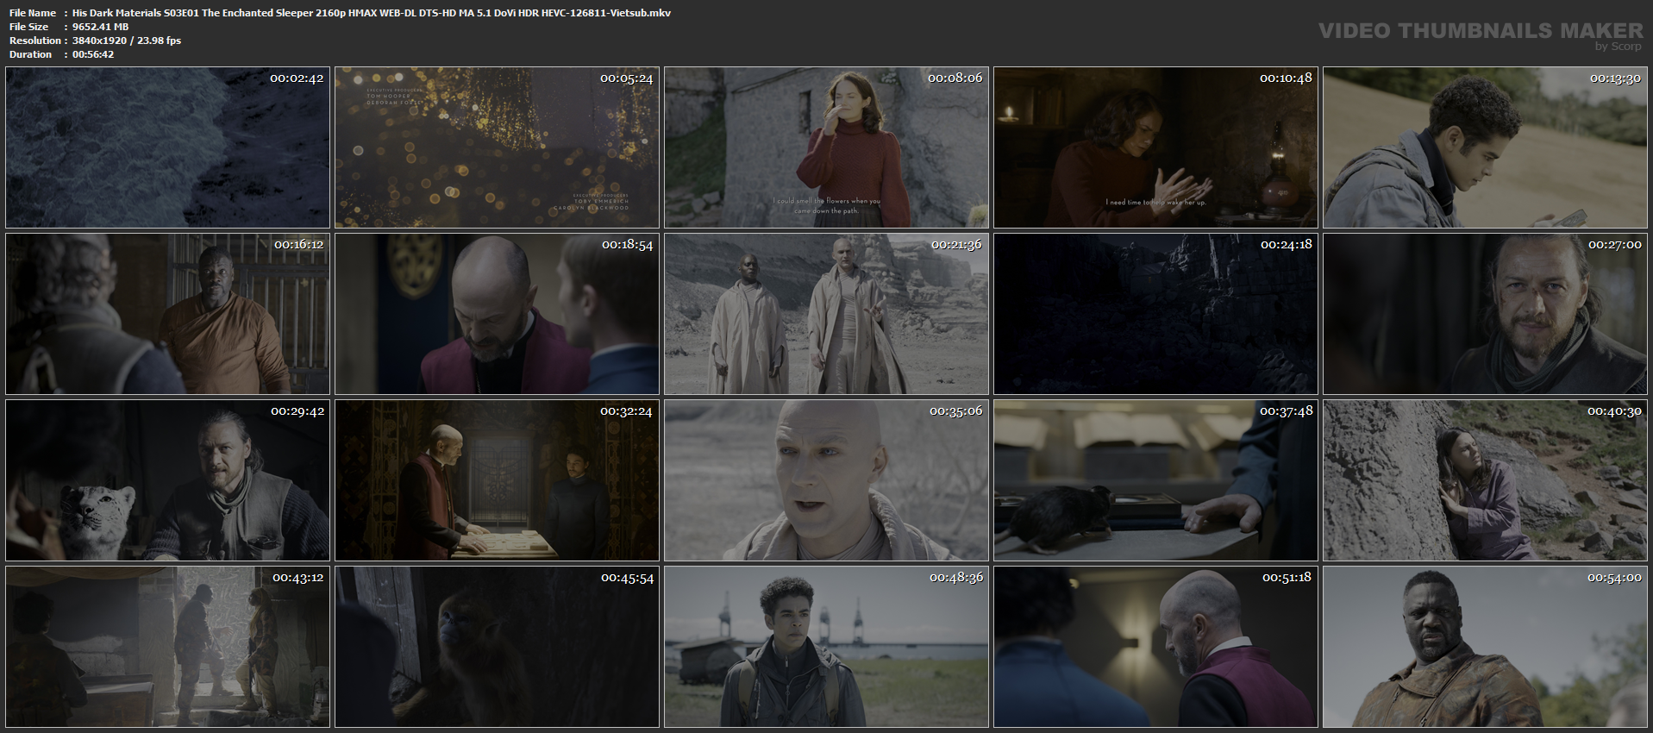This screenshot has width=1653, height=733.
Task: Select the thumbnail at 00:13:30
Action: tap(1486, 147)
